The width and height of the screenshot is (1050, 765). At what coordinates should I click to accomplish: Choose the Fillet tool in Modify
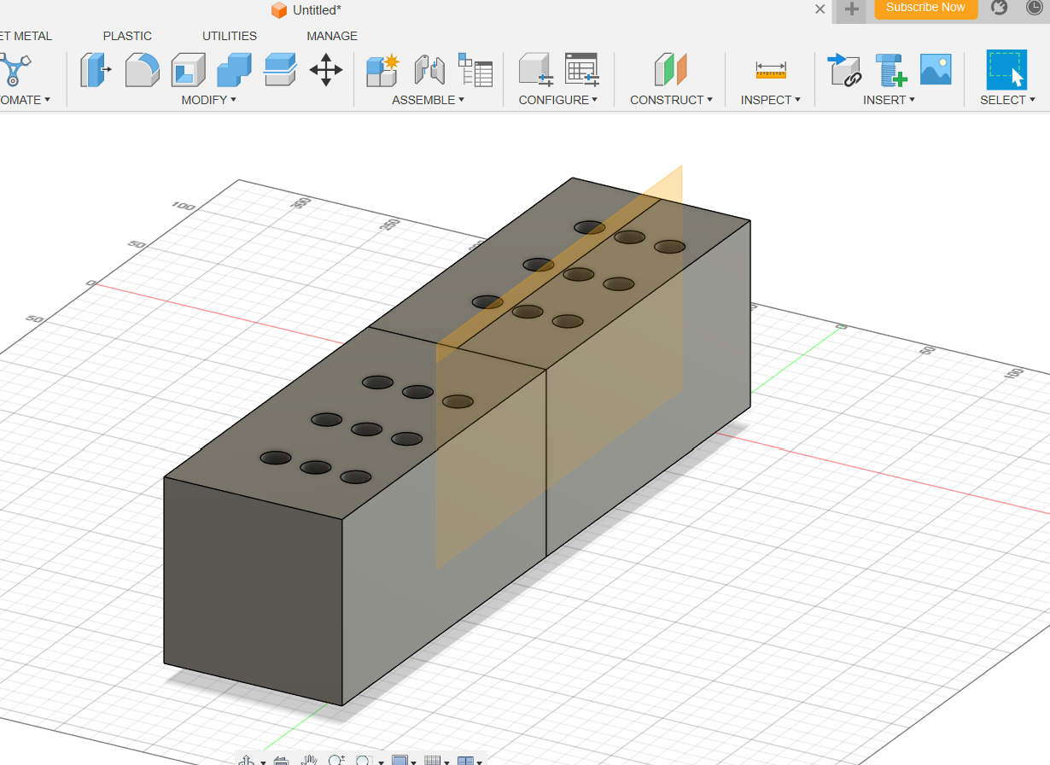pyautogui.click(x=142, y=70)
